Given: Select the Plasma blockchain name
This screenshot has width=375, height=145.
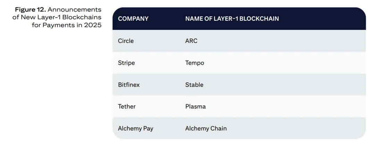Looking at the screenshot, I should click(x=195, y=107).
